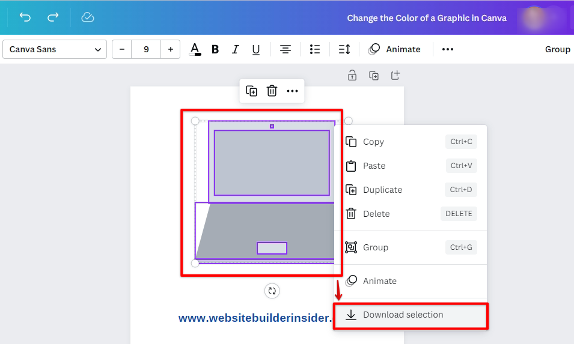
Task: Add a new page icon
Action: (x=395, y=75)
